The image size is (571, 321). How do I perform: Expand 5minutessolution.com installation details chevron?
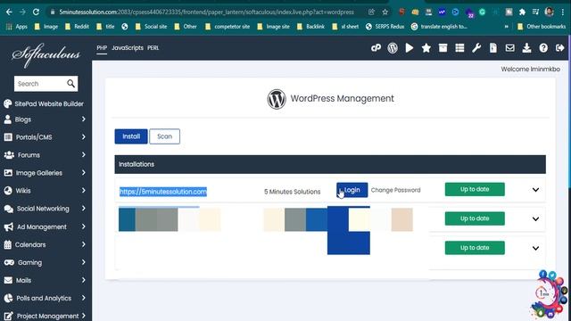click(535, 190)
